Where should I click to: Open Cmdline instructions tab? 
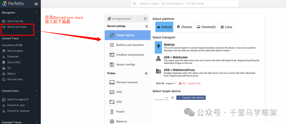128,55
